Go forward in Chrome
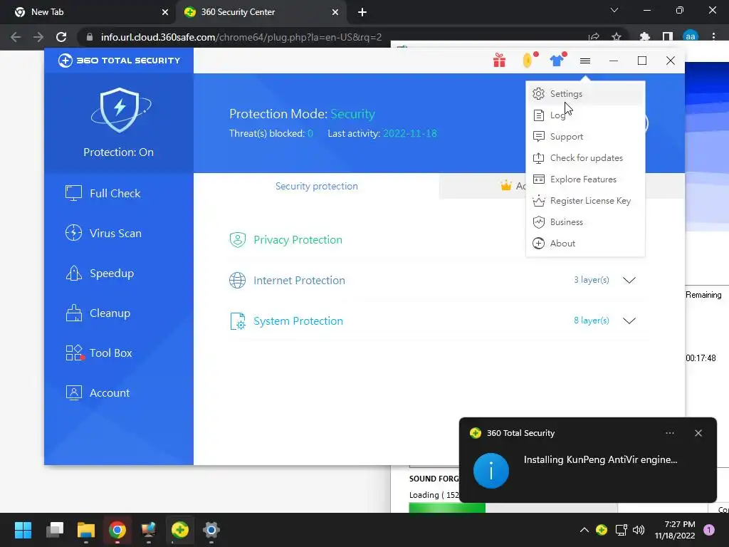Viewport: 729px width, 547px height. coord(38,37)
